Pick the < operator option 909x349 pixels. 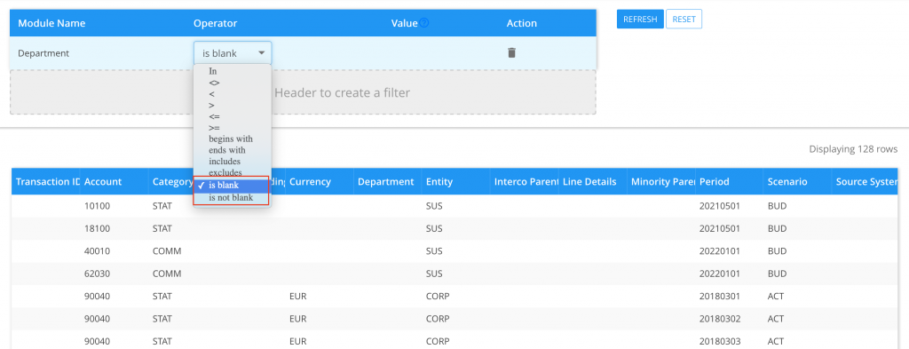tap(211, 94)
